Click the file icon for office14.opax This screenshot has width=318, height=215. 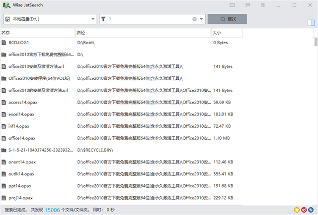3,138
